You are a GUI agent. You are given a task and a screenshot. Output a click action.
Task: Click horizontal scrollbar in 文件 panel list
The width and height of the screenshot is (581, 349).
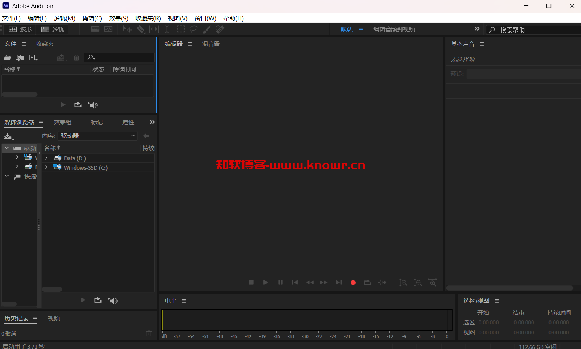point(20,95)
